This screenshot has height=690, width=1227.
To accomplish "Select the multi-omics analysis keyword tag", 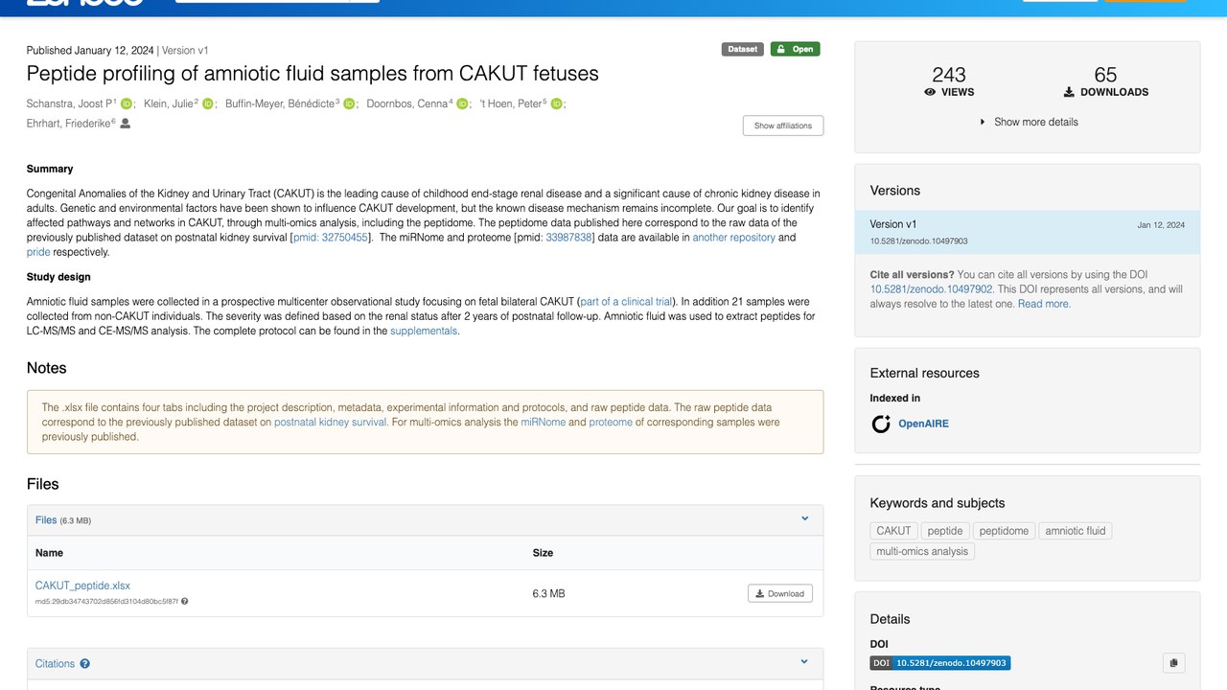I will coord(922,551).
